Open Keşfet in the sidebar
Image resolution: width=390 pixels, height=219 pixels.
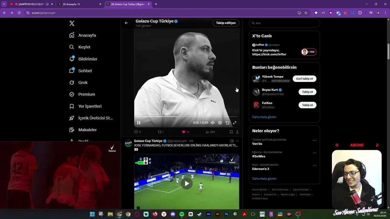pyautogui.click(x=80, y=47)
